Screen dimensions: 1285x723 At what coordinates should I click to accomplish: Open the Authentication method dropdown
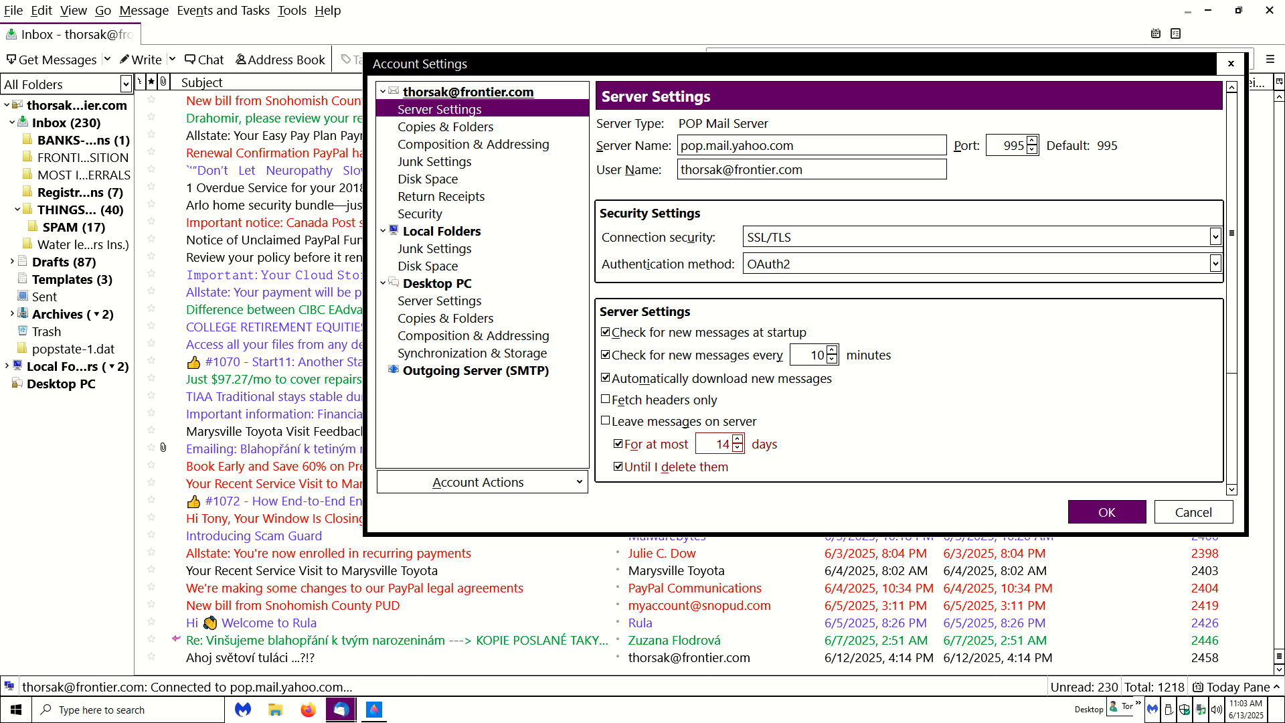point(982,264)
